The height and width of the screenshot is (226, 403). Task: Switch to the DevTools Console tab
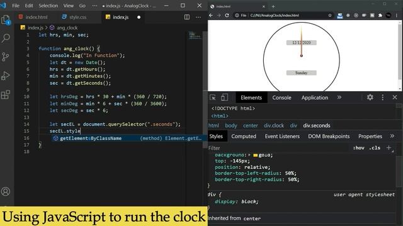[281, 98]
